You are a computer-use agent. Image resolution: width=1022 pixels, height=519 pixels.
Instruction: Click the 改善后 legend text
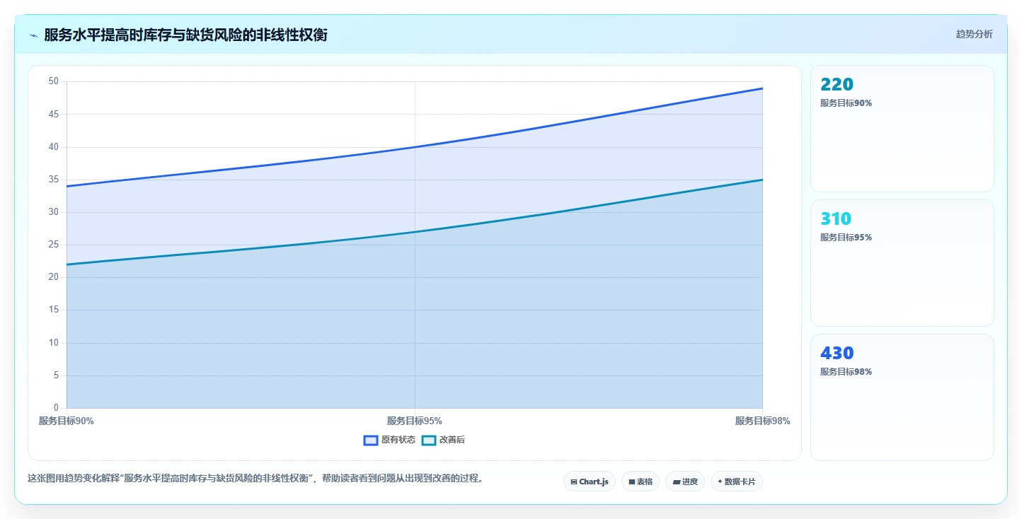point(452,440)
